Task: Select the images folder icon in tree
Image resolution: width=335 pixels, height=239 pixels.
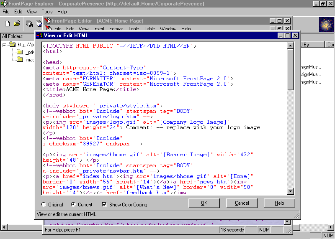Action: [20, 59]
